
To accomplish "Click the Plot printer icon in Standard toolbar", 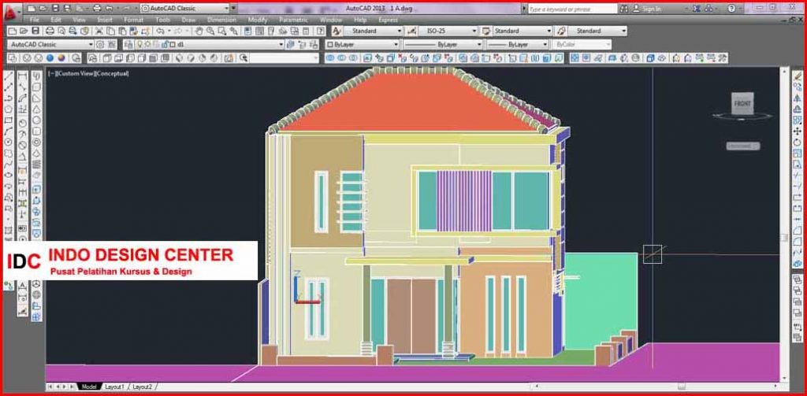I will pyautogui.click(x=50, y=31).
